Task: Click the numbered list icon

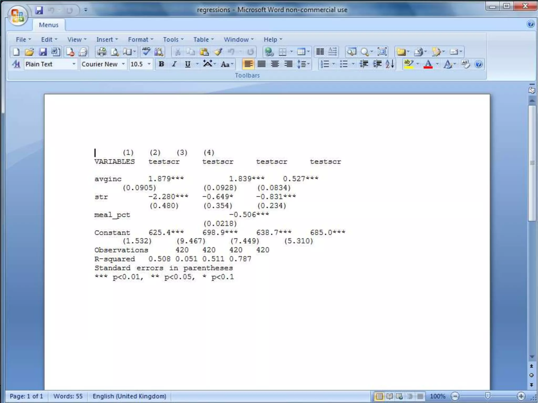Action: tap(325, 64)
